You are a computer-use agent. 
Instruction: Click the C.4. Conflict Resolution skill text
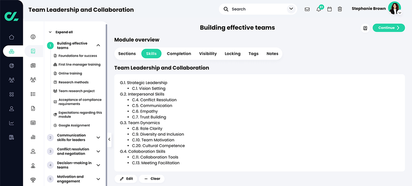pyautogui.click(x=154, y=100)
